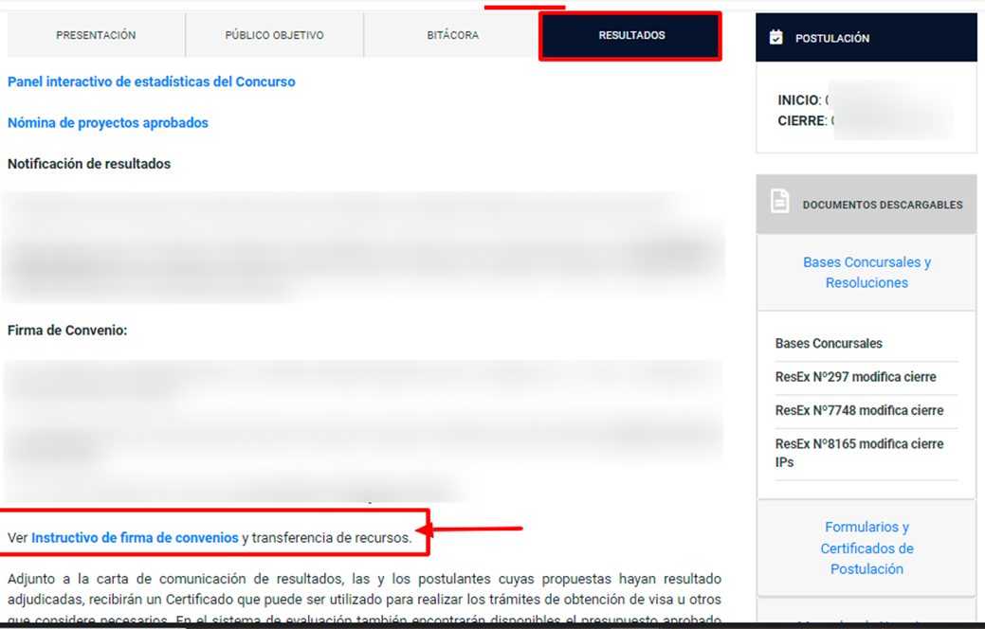The height and width of the screenshot is (629, 985).
Task: Select the Firma de Convenio heading
Action: (67, 331)
